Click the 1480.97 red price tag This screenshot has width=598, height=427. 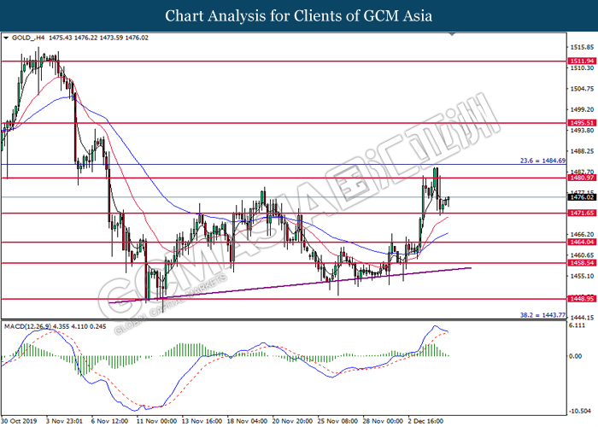(582, 178)
